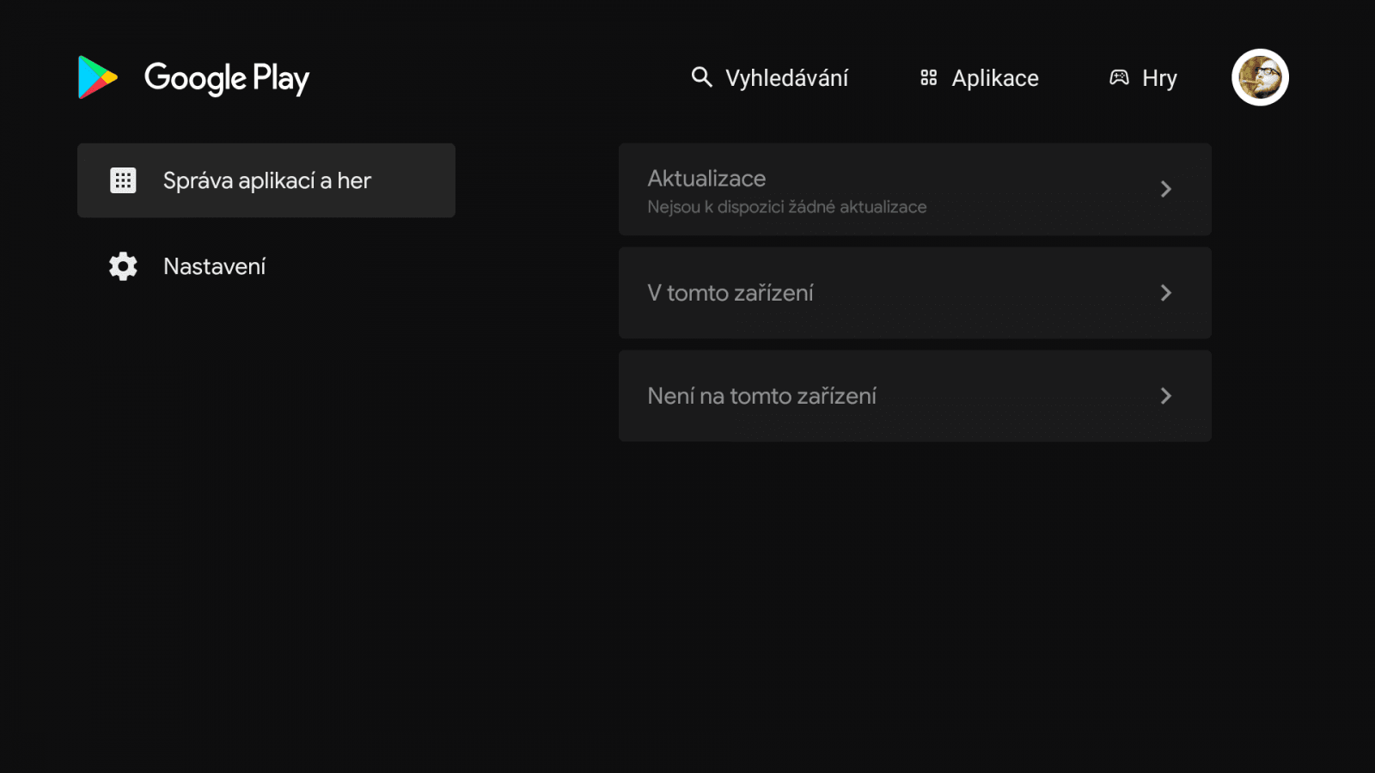Switch to the Aplikace tab

(x=993, y=77)
